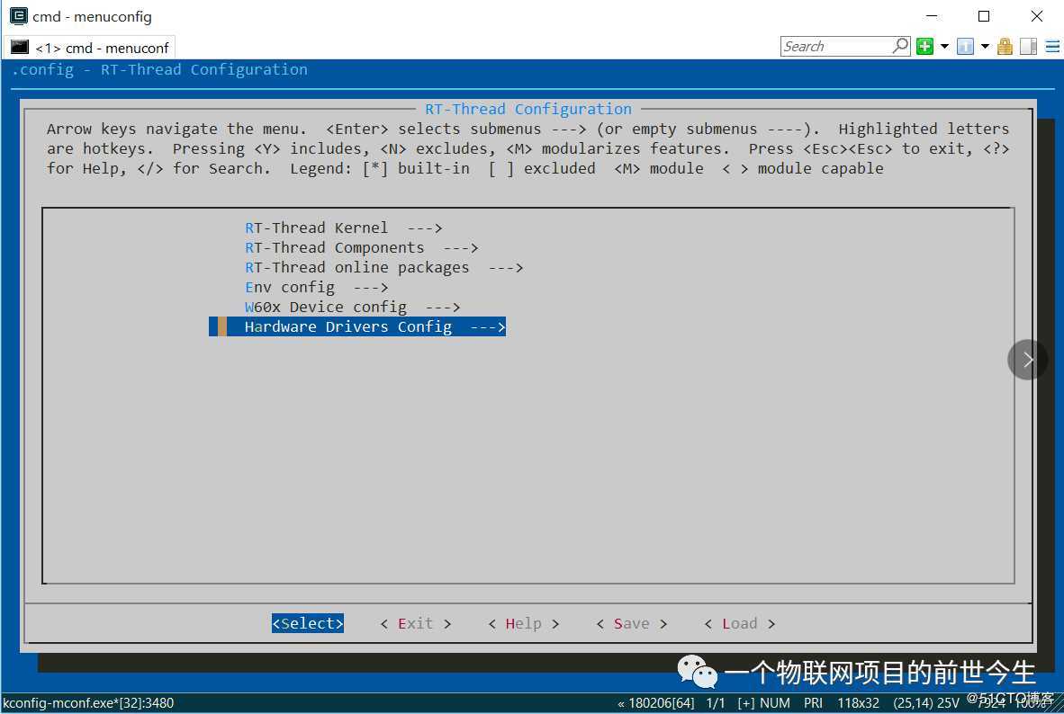This screenshot has width=1064, height=714.
Task: Click the green new console plus icon
Action: 924,46
